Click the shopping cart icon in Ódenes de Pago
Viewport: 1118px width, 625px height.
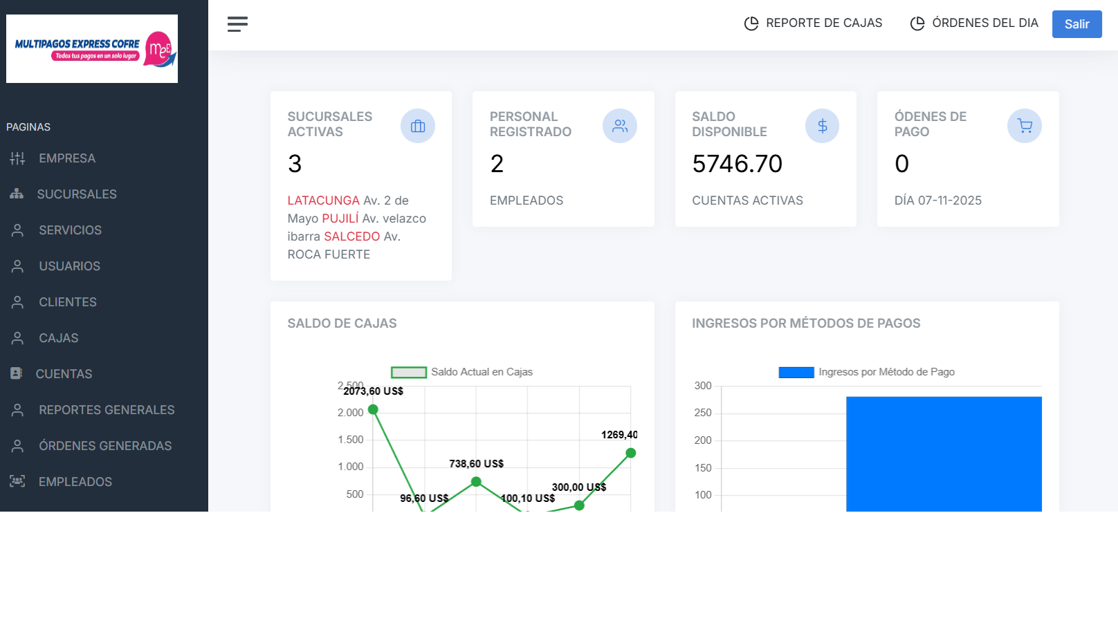click(1025, 126)
